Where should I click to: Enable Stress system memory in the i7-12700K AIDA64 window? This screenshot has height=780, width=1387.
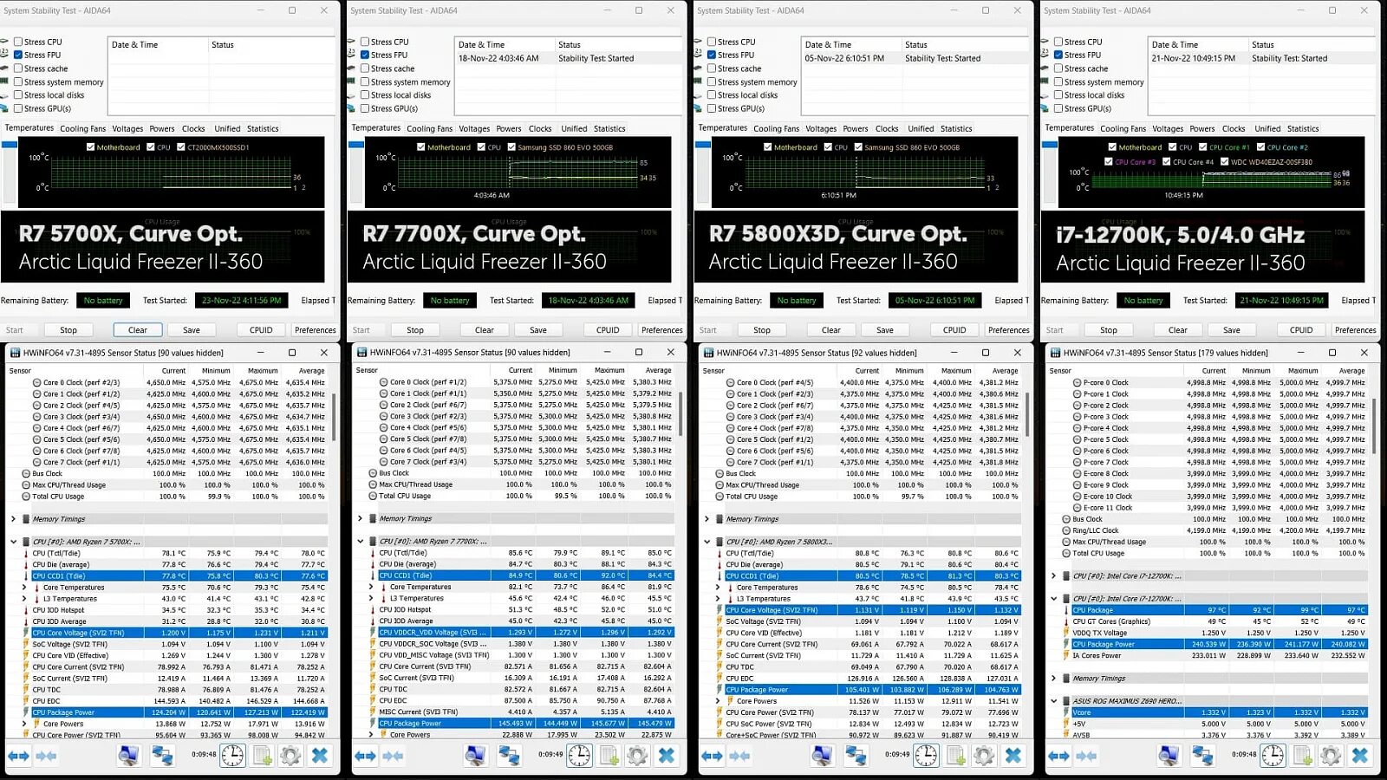point(1058,82)
